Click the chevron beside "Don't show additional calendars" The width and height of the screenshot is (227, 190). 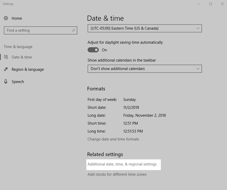click(198, 69)
